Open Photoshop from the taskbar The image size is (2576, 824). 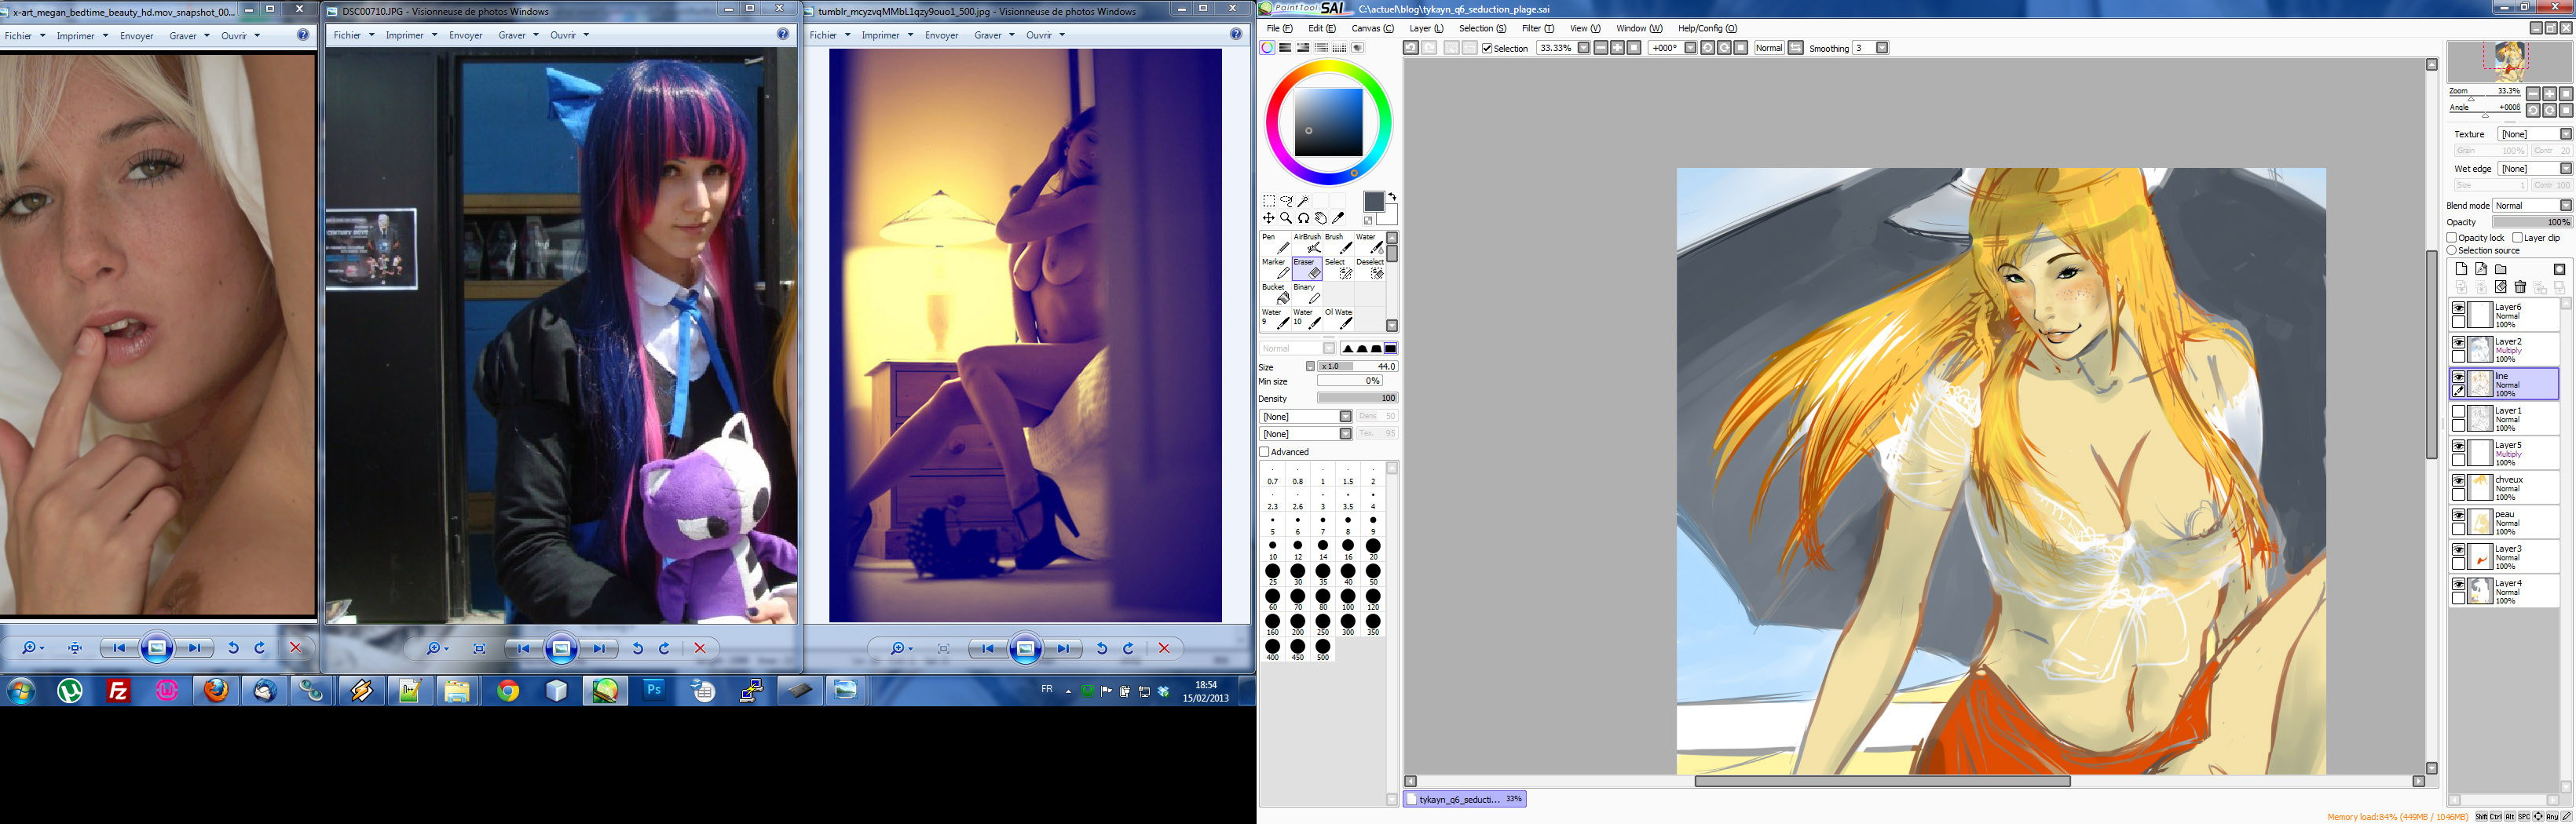coord(655,690)
